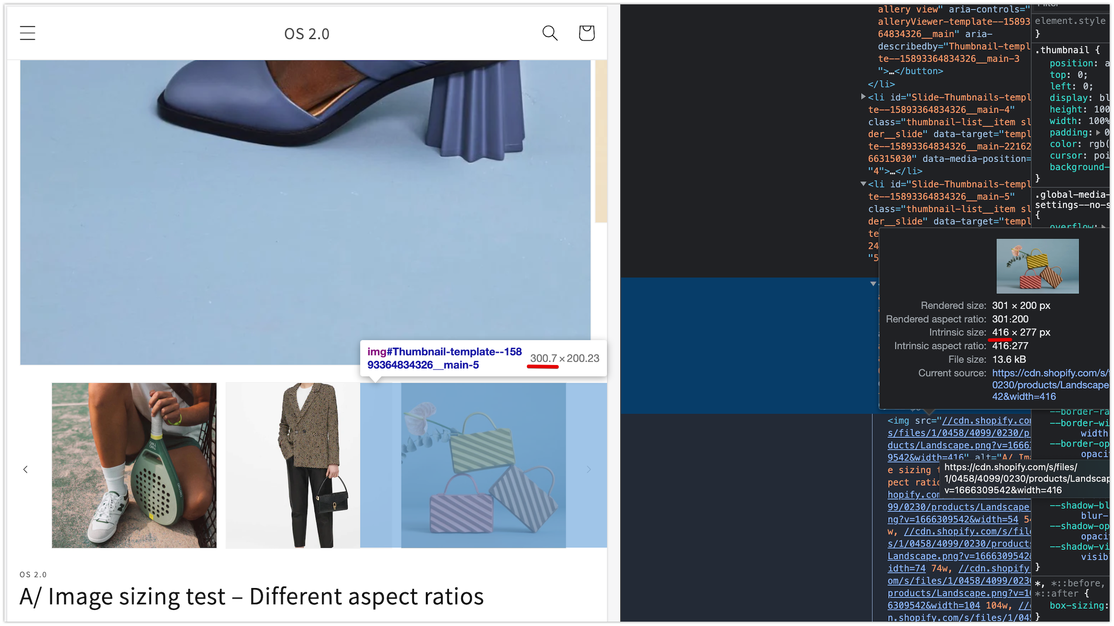Click the OS 2.0 store title

tap(307, 34)
